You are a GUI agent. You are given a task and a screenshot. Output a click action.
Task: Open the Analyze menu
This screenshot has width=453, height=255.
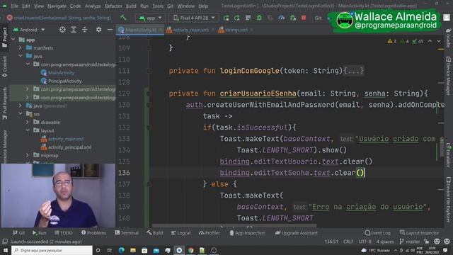[93, 6]
